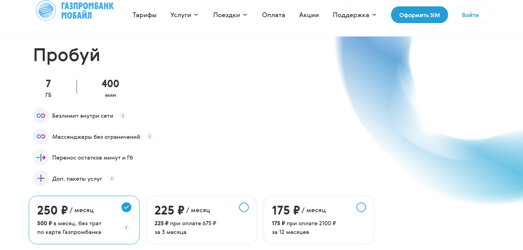This screenshot has width=523, height=250.
Task: Open the Тарифы menu item
Action: pyautogui.click(x=144, y=15)
